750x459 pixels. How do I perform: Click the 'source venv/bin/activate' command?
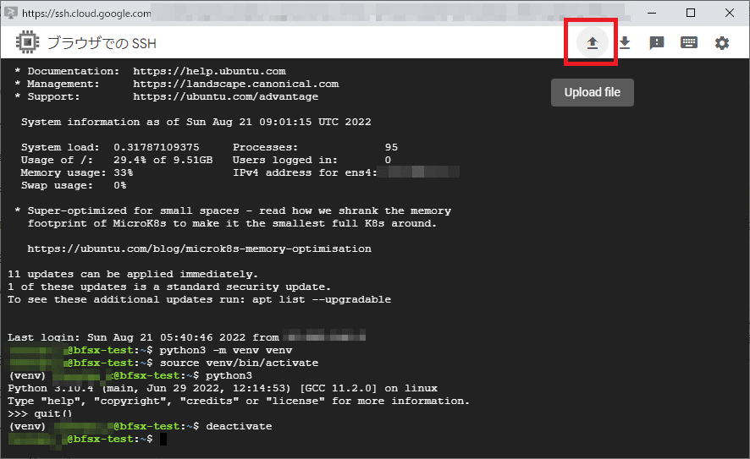[x=239, y=363]
